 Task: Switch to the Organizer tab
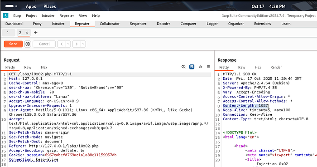(x=236, y=24)
